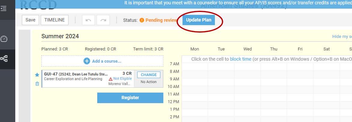Select Monday 9 AM calendar cell
This screenshot has width=352, height=122.
(195, 79)
